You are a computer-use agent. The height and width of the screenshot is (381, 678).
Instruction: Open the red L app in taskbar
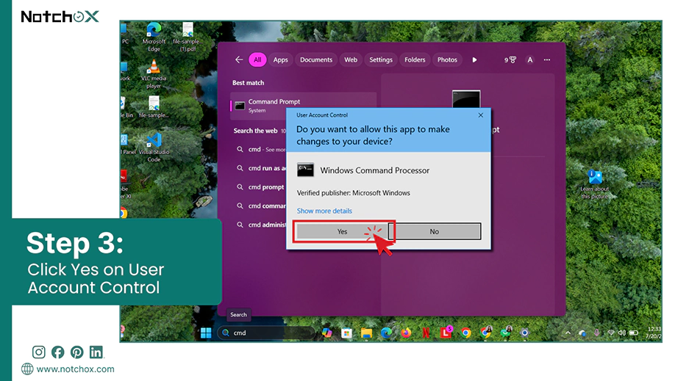click(446, 333)
